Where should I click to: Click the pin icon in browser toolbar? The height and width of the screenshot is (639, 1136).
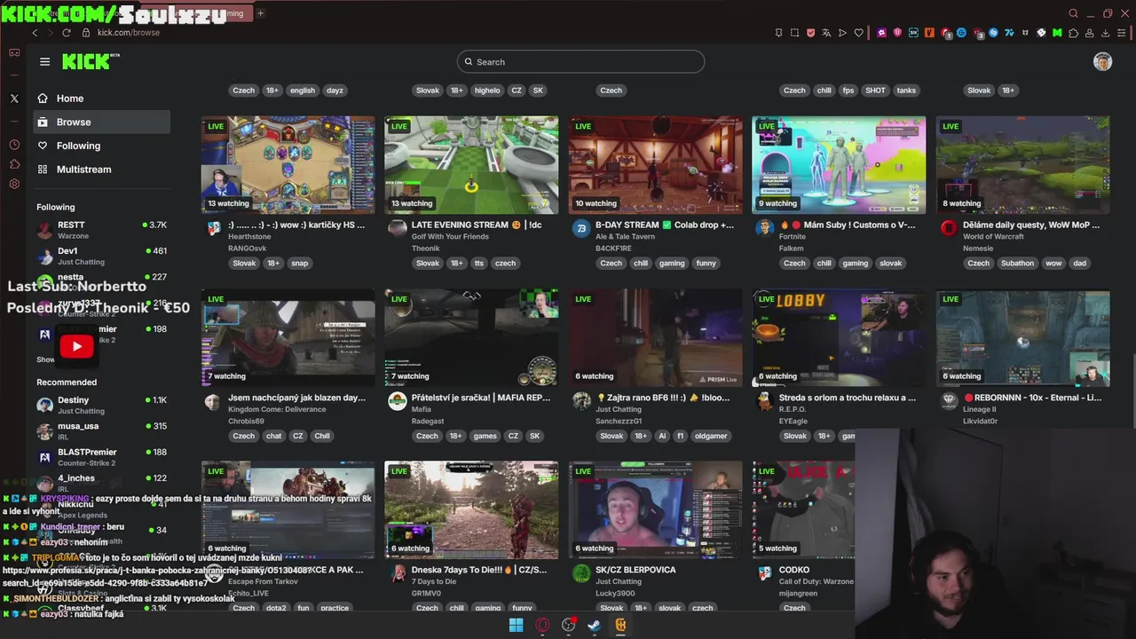(x=778, y=33)
